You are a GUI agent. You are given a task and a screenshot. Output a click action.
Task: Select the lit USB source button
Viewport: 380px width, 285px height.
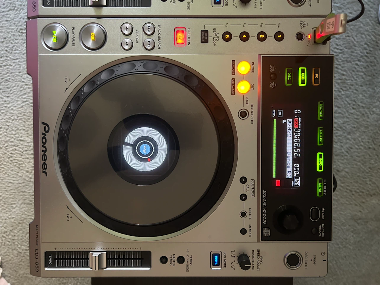click(x=302, y=77)
